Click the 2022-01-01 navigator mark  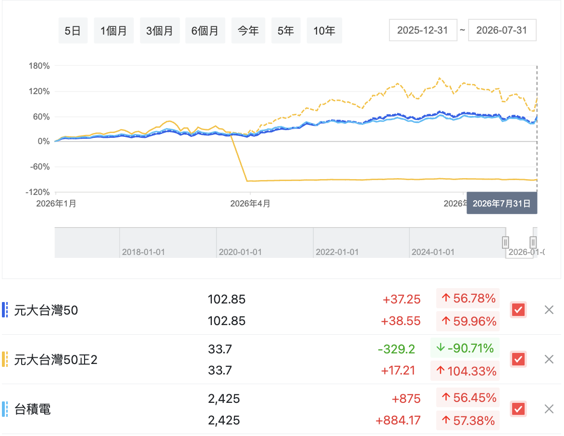(x=337, y=252)
